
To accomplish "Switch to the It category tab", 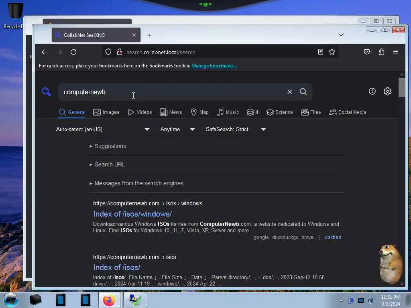I will pos(252,112).
